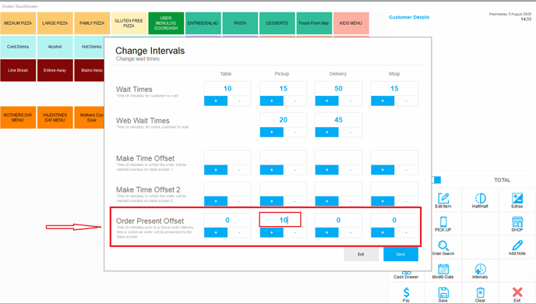The height and width of the screenshot is (304, 536).
Task: Clear the order with Clear icon
Action: click(480, 294)
